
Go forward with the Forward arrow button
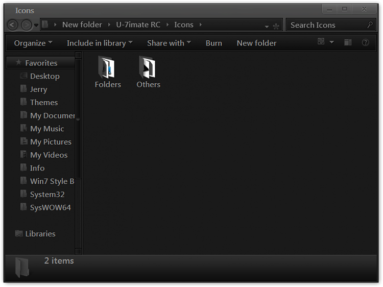[27, 25]
